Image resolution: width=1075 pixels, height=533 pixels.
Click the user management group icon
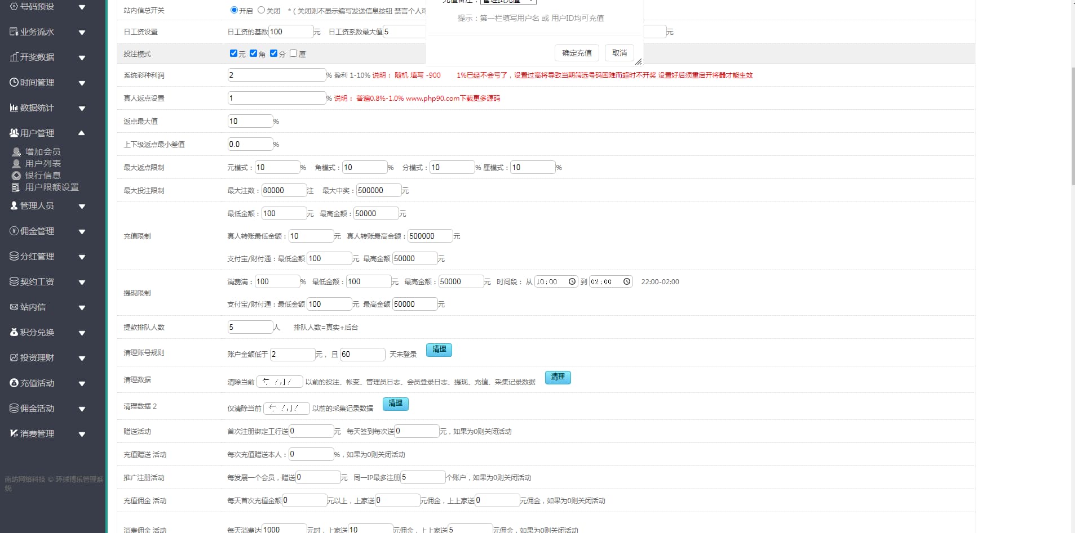[x=14, y=133]
